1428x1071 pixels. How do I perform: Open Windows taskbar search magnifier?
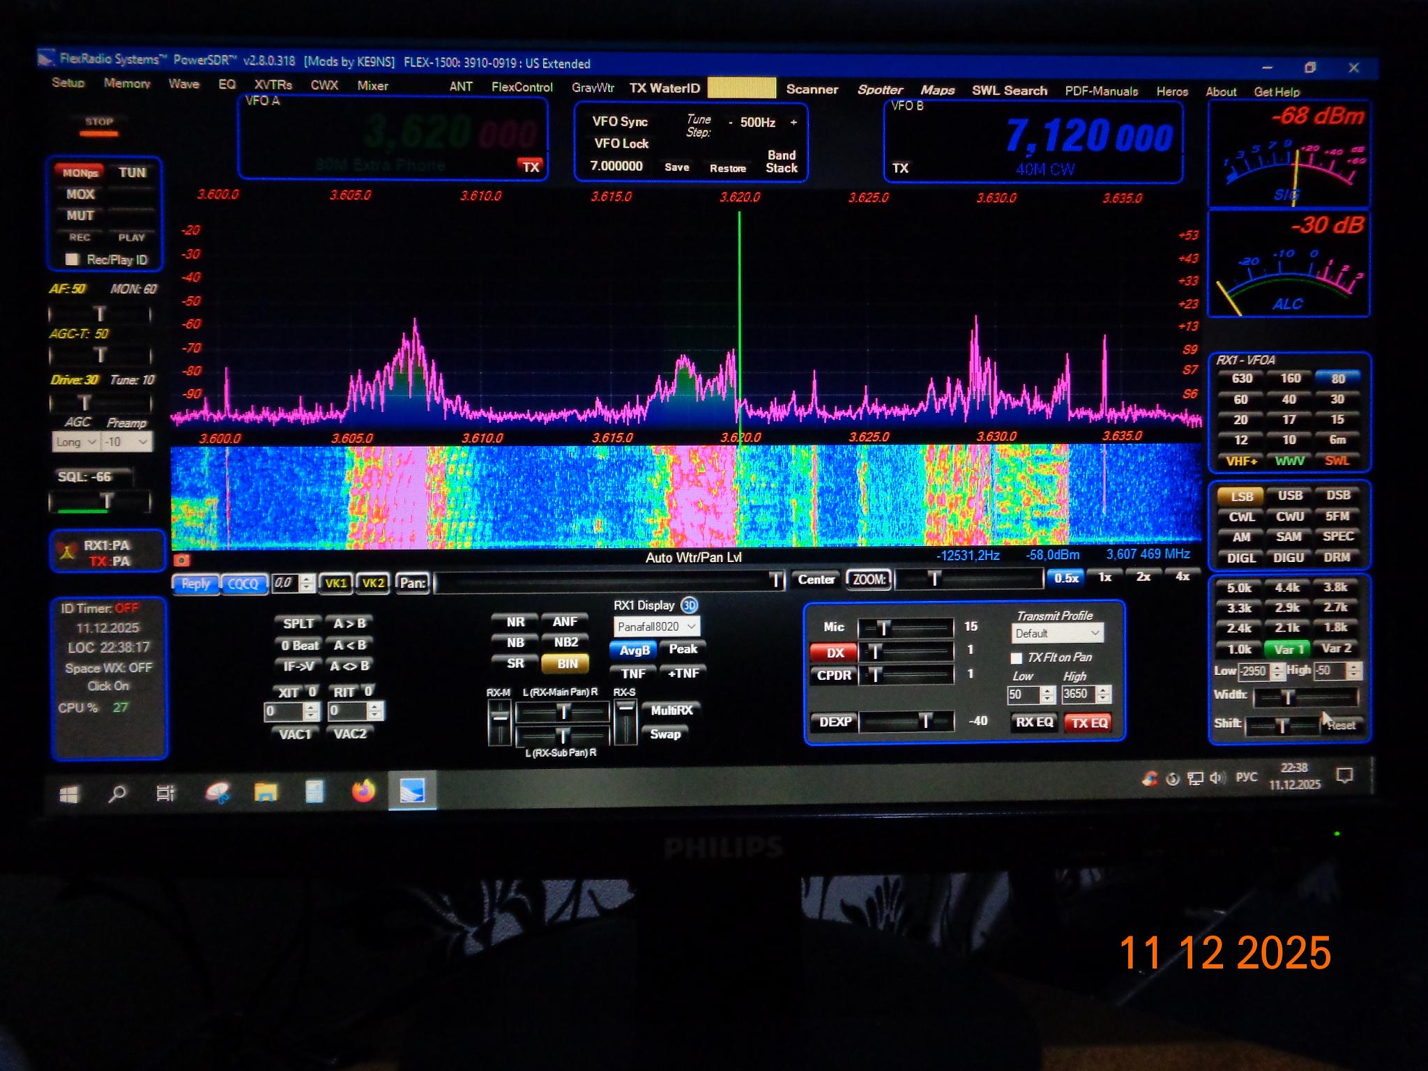[118, 793]
